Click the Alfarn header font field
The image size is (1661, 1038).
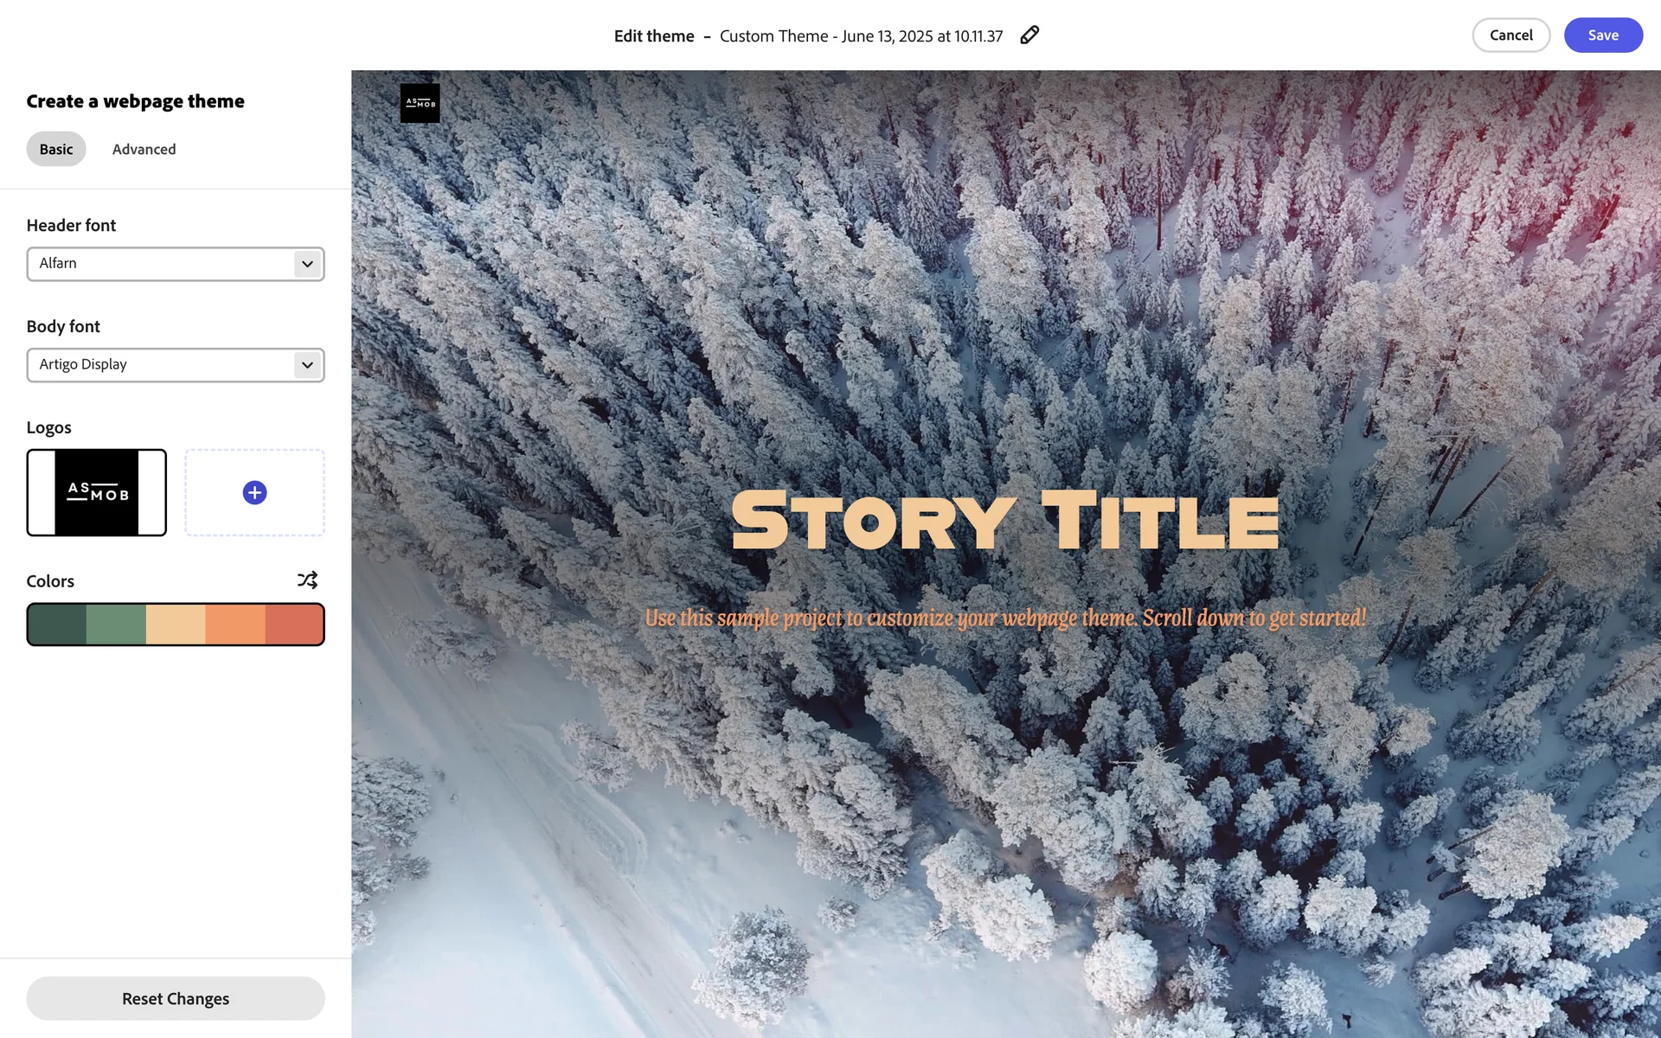coord(176,264)
